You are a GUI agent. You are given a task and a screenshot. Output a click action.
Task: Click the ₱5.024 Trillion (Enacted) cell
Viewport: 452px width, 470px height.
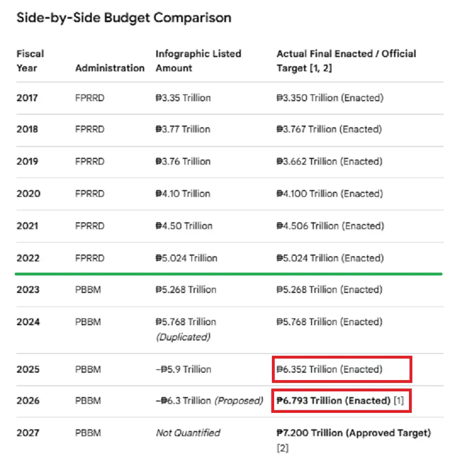(x=330, y=258)
